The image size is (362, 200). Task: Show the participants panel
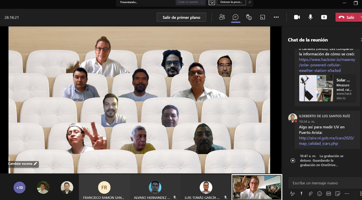pyautogui.click(x=222, y=17)
